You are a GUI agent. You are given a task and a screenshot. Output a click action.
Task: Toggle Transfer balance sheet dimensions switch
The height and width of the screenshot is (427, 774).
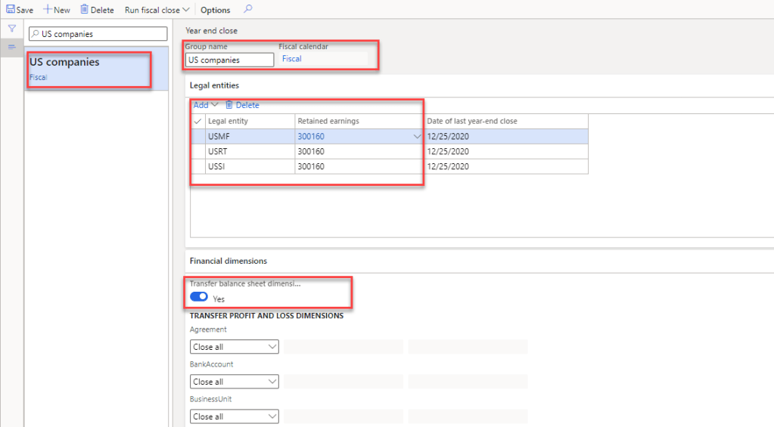click(199, 297)
